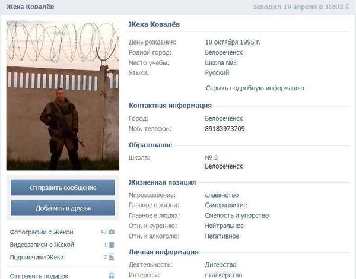Click the gift icon beside Отправить подарок

(111, 275)
